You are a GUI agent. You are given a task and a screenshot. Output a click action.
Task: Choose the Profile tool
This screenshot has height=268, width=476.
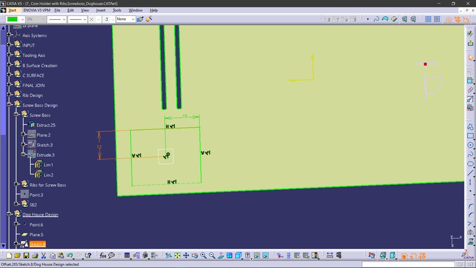point(470,127)
